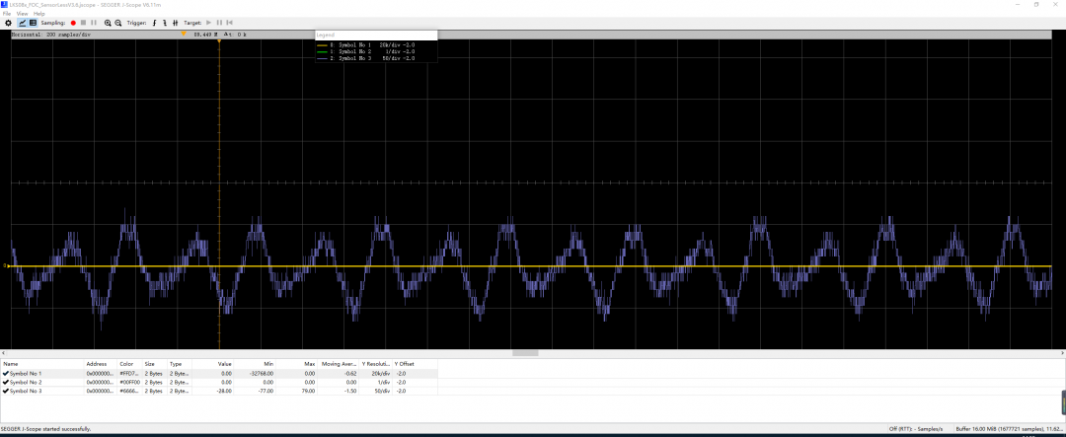The height and width of the screenshot is (437, 1066).
Task: Set rising edge trigger icon
Action: coord(154,23)
